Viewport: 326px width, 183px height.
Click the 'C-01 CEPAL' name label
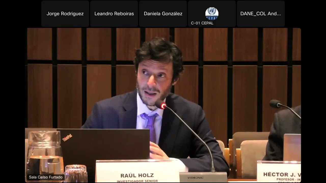pyautogui.click(x=202, y=23)
